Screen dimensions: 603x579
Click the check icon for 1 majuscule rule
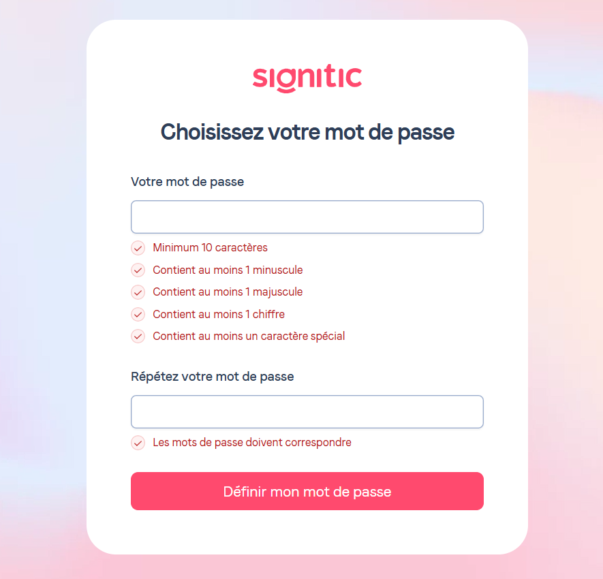click(138, 292)
